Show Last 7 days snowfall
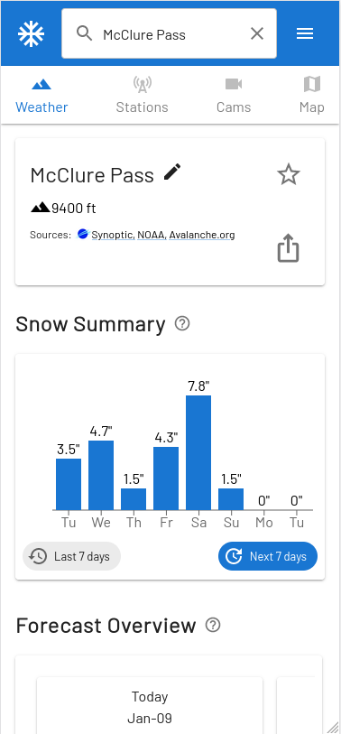 click(x=71, y=556)
